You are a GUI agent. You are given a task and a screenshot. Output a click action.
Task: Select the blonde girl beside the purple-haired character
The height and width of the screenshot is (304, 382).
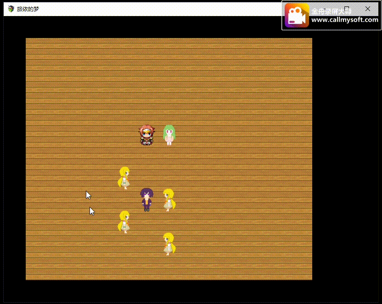(169, 200)
